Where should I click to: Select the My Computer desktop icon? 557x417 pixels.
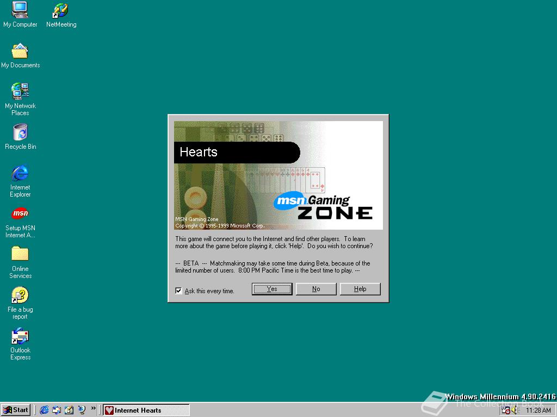click(20, 15)
